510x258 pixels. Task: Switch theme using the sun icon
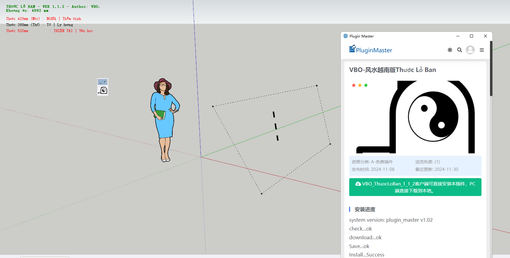(x=450, y=50)
